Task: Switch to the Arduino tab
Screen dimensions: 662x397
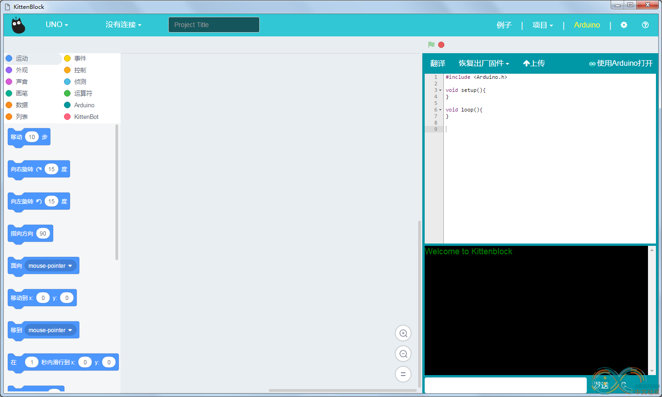Action: pyautogui.click(x=587, y=25)
